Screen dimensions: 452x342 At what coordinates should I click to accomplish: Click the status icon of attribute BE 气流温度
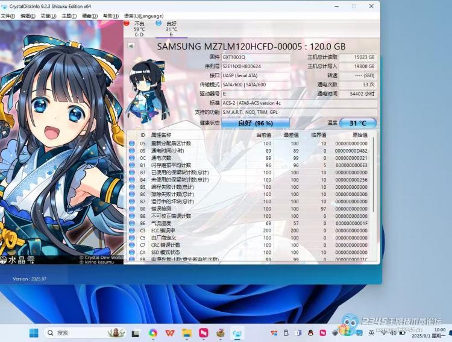point(132,223)
